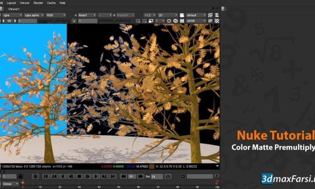Click frame 50 on the timeline ruler
This screenshot has width=315, height=189.
click(x=119, y=187)
